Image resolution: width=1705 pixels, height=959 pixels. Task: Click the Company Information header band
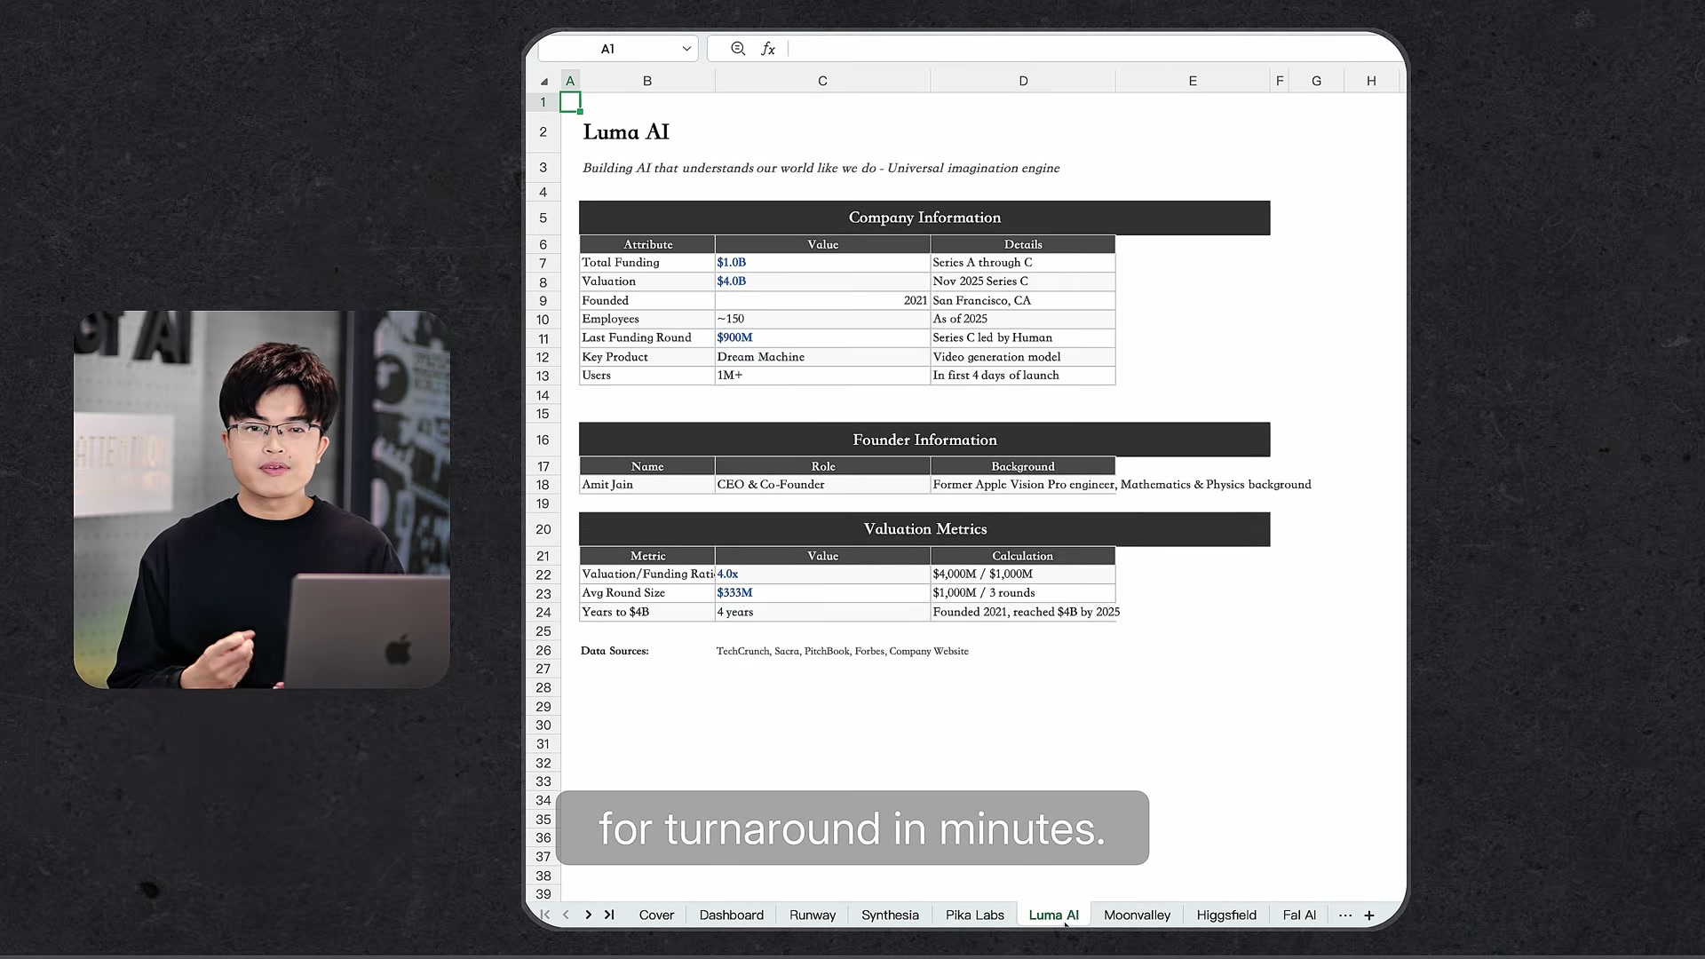click(x=924, y=218)
